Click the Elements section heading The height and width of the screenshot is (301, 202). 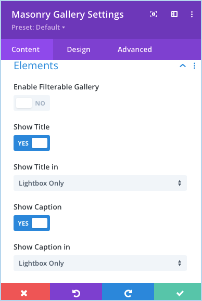pyautogui.click(x=36, y=66)
